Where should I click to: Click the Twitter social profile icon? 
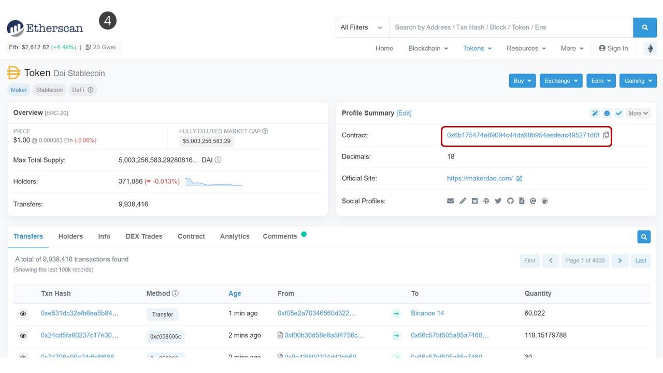coord(498,201)
